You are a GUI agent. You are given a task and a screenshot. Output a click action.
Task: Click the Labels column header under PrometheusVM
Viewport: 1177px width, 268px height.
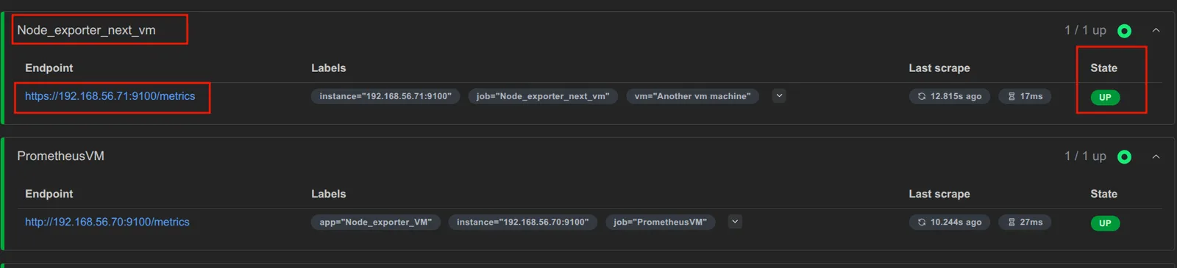[328, 194]
